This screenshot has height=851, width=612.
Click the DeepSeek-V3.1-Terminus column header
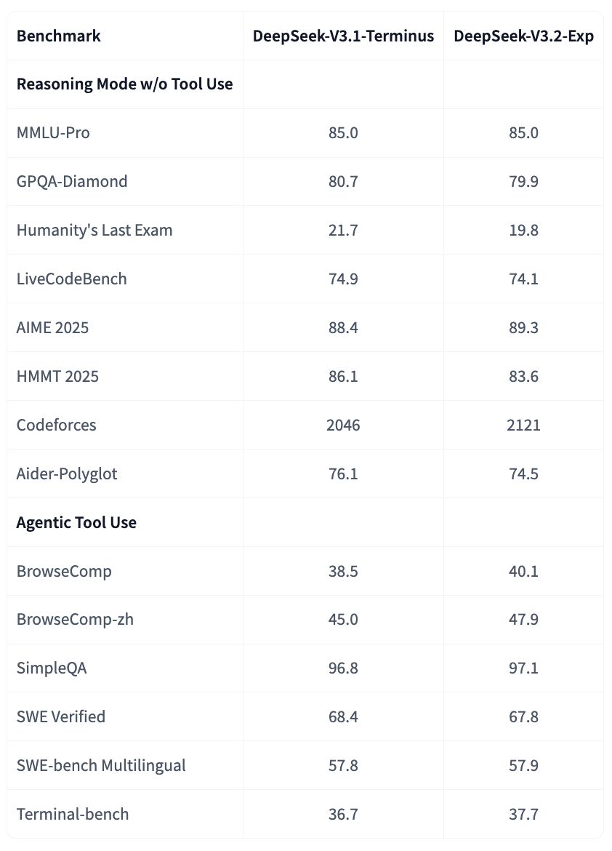(343, 36)
